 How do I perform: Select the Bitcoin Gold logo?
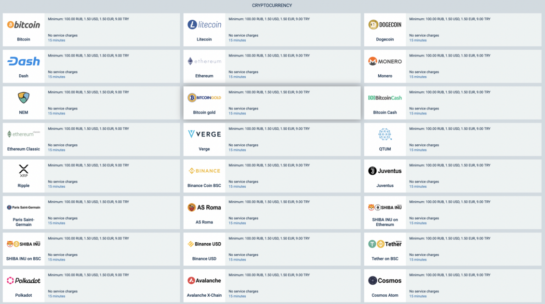coord(204,98)
